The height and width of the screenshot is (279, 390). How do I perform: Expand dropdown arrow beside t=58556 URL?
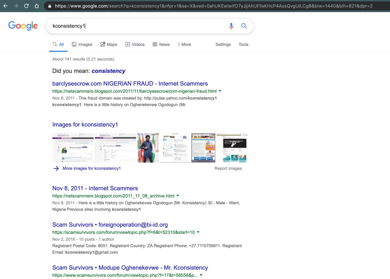point(201,275)
